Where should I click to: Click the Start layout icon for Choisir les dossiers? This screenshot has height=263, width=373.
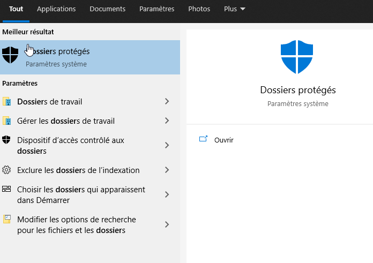pos(6,189)
